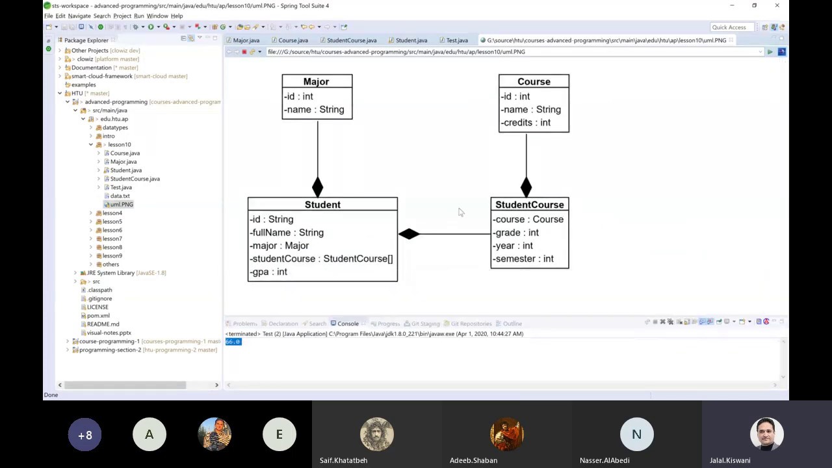The height and width of the screenshot is (468, 832).
Task: Open the Project menu
Action: (x=122, y=16)
